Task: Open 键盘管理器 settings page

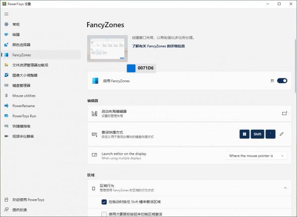Action: (x=41, y=86)
